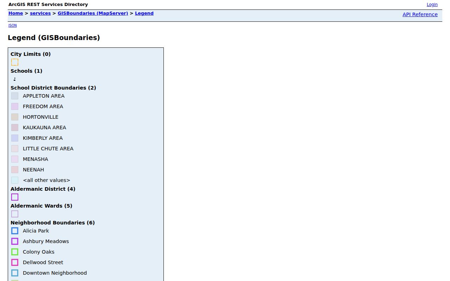Viewport: 450px width, 281px height.
Task: Click the City Limits dashed orange symbol
Action: [x=15, y=62]
